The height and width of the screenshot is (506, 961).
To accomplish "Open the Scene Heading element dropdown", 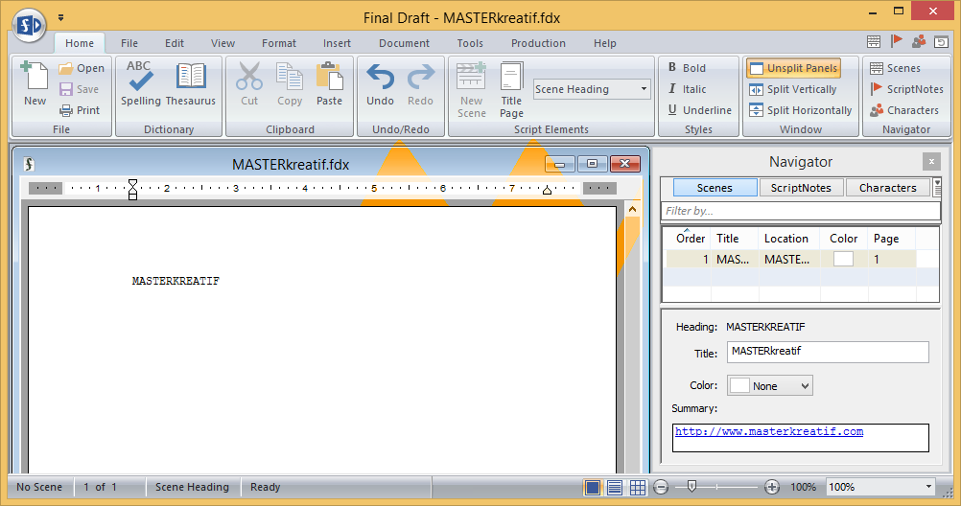I will pyautogui.click(x=644, y=89).
